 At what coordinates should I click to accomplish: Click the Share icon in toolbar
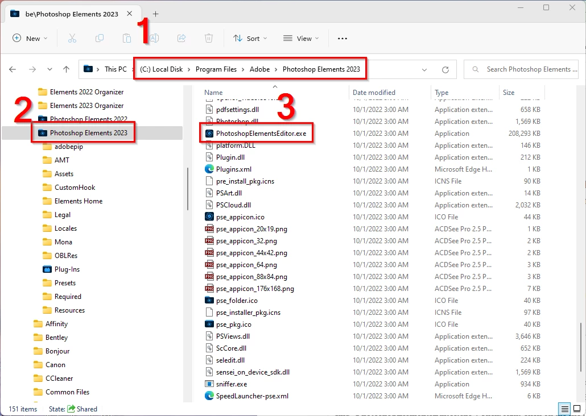click(x=181, y=39)
